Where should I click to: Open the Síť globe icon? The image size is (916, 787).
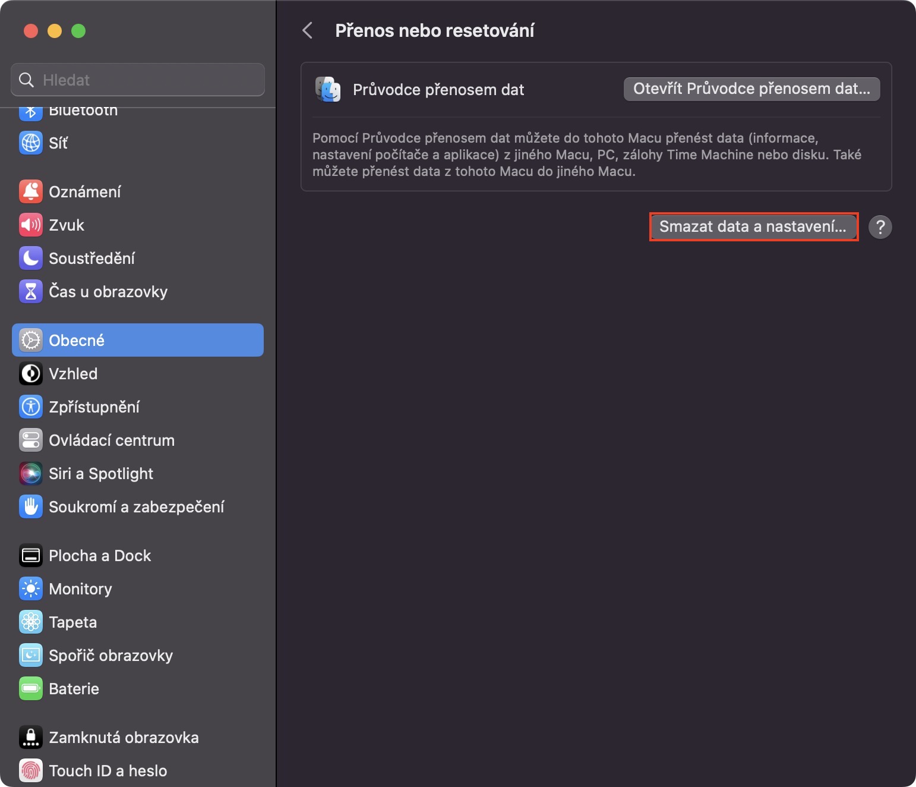(31, 143)
